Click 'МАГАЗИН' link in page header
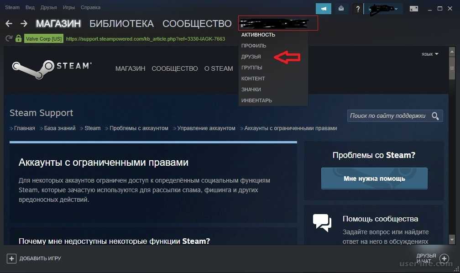This screenshot has width=460, height=273. [130, 68]
